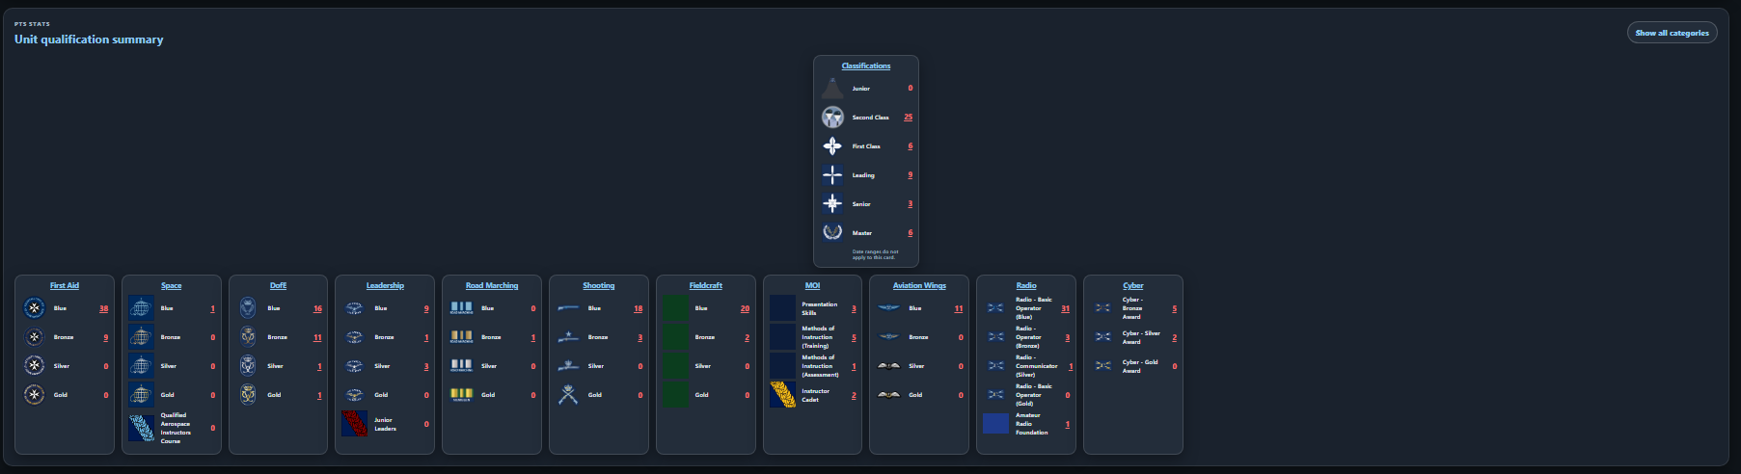Image resolution: width=1741 pixels, height=474 pixels.
Task: Click the First Class classification badge icon
Action: pos(832,145)
